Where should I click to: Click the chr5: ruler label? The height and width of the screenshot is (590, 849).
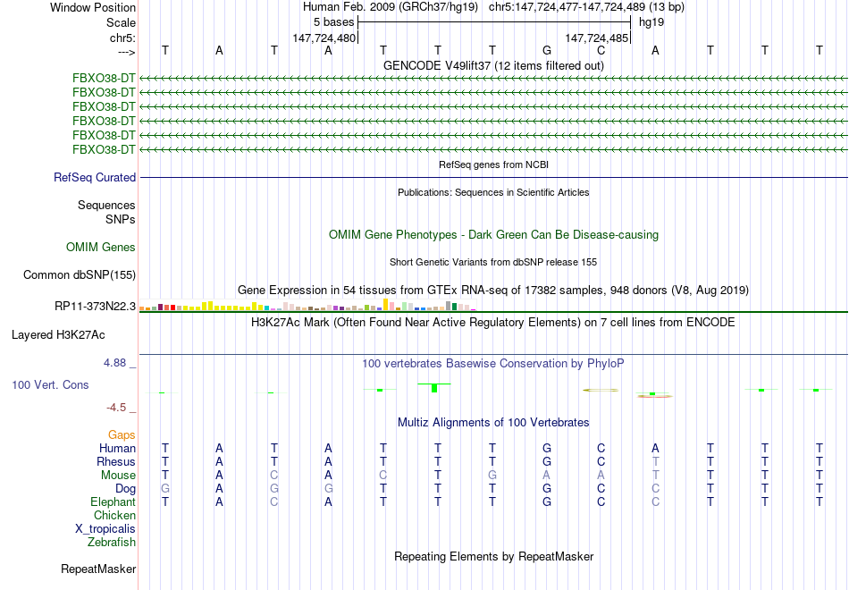pyautogui.click(x=122, y=38)
